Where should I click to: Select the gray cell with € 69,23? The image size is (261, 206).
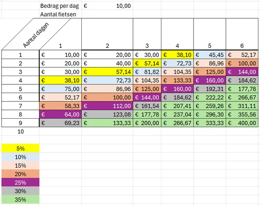[x=60, y=123]
